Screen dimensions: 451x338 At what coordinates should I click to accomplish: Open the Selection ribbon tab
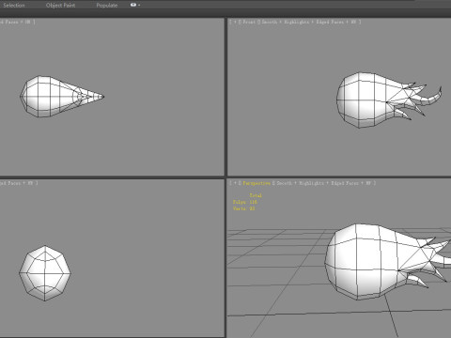[14, 5]
